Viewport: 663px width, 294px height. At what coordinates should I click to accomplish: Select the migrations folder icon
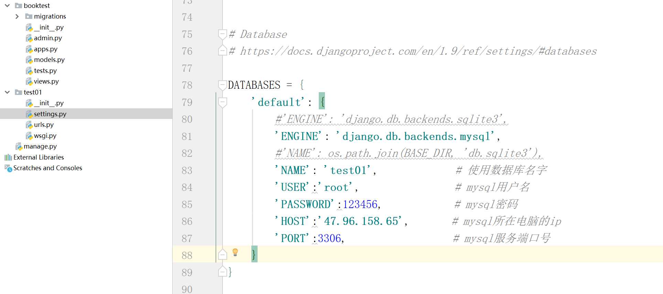coord(29,16)
